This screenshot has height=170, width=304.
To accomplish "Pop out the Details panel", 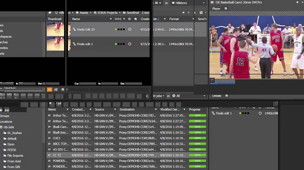I will click(x=226, y=96).
